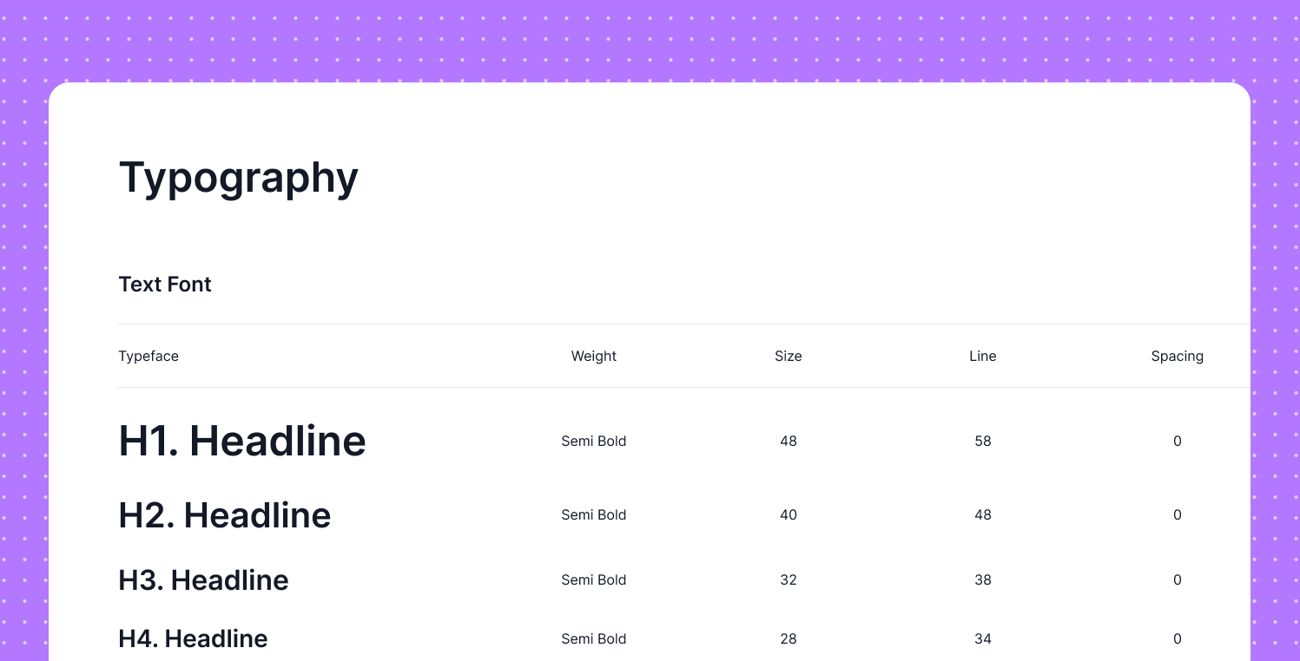Image resolution: width=1300 pixels, height=661 pixels.
Task: Click Semi Bold weight in H3 row
Action: coord(594,579)
